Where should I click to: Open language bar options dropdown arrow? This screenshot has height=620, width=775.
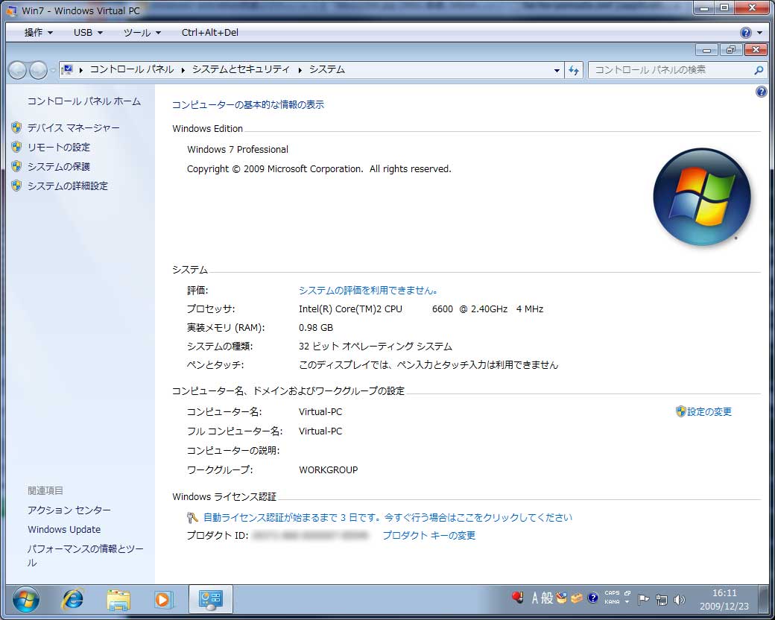point(627,602)
